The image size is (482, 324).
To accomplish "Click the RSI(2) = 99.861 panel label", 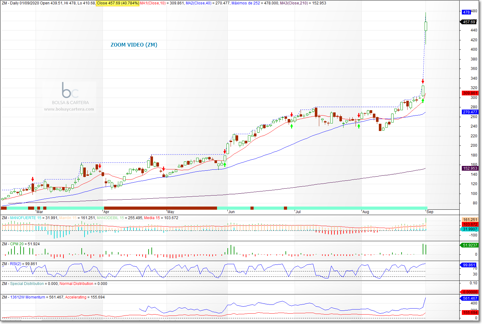I will [24, 264].
